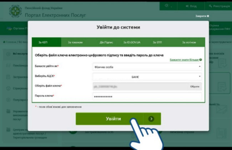This screenshot has height=150, width=232.
Task: Select the Дія.Підпис tab
Action: tap(106, 42)
